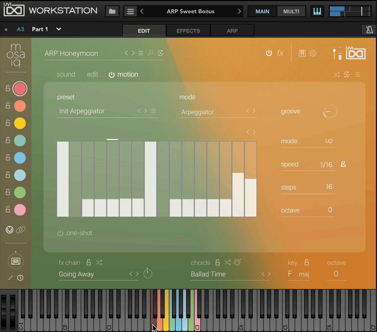Reset the ARP Honeymoon preset
This screenshot has height=332, width=377.
click(160, 53)
